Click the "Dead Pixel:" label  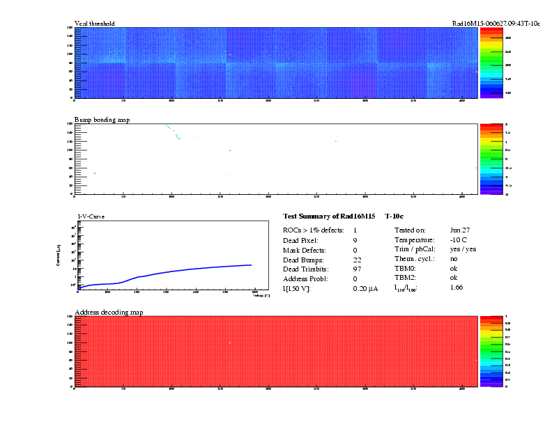[x=300, y=239]
